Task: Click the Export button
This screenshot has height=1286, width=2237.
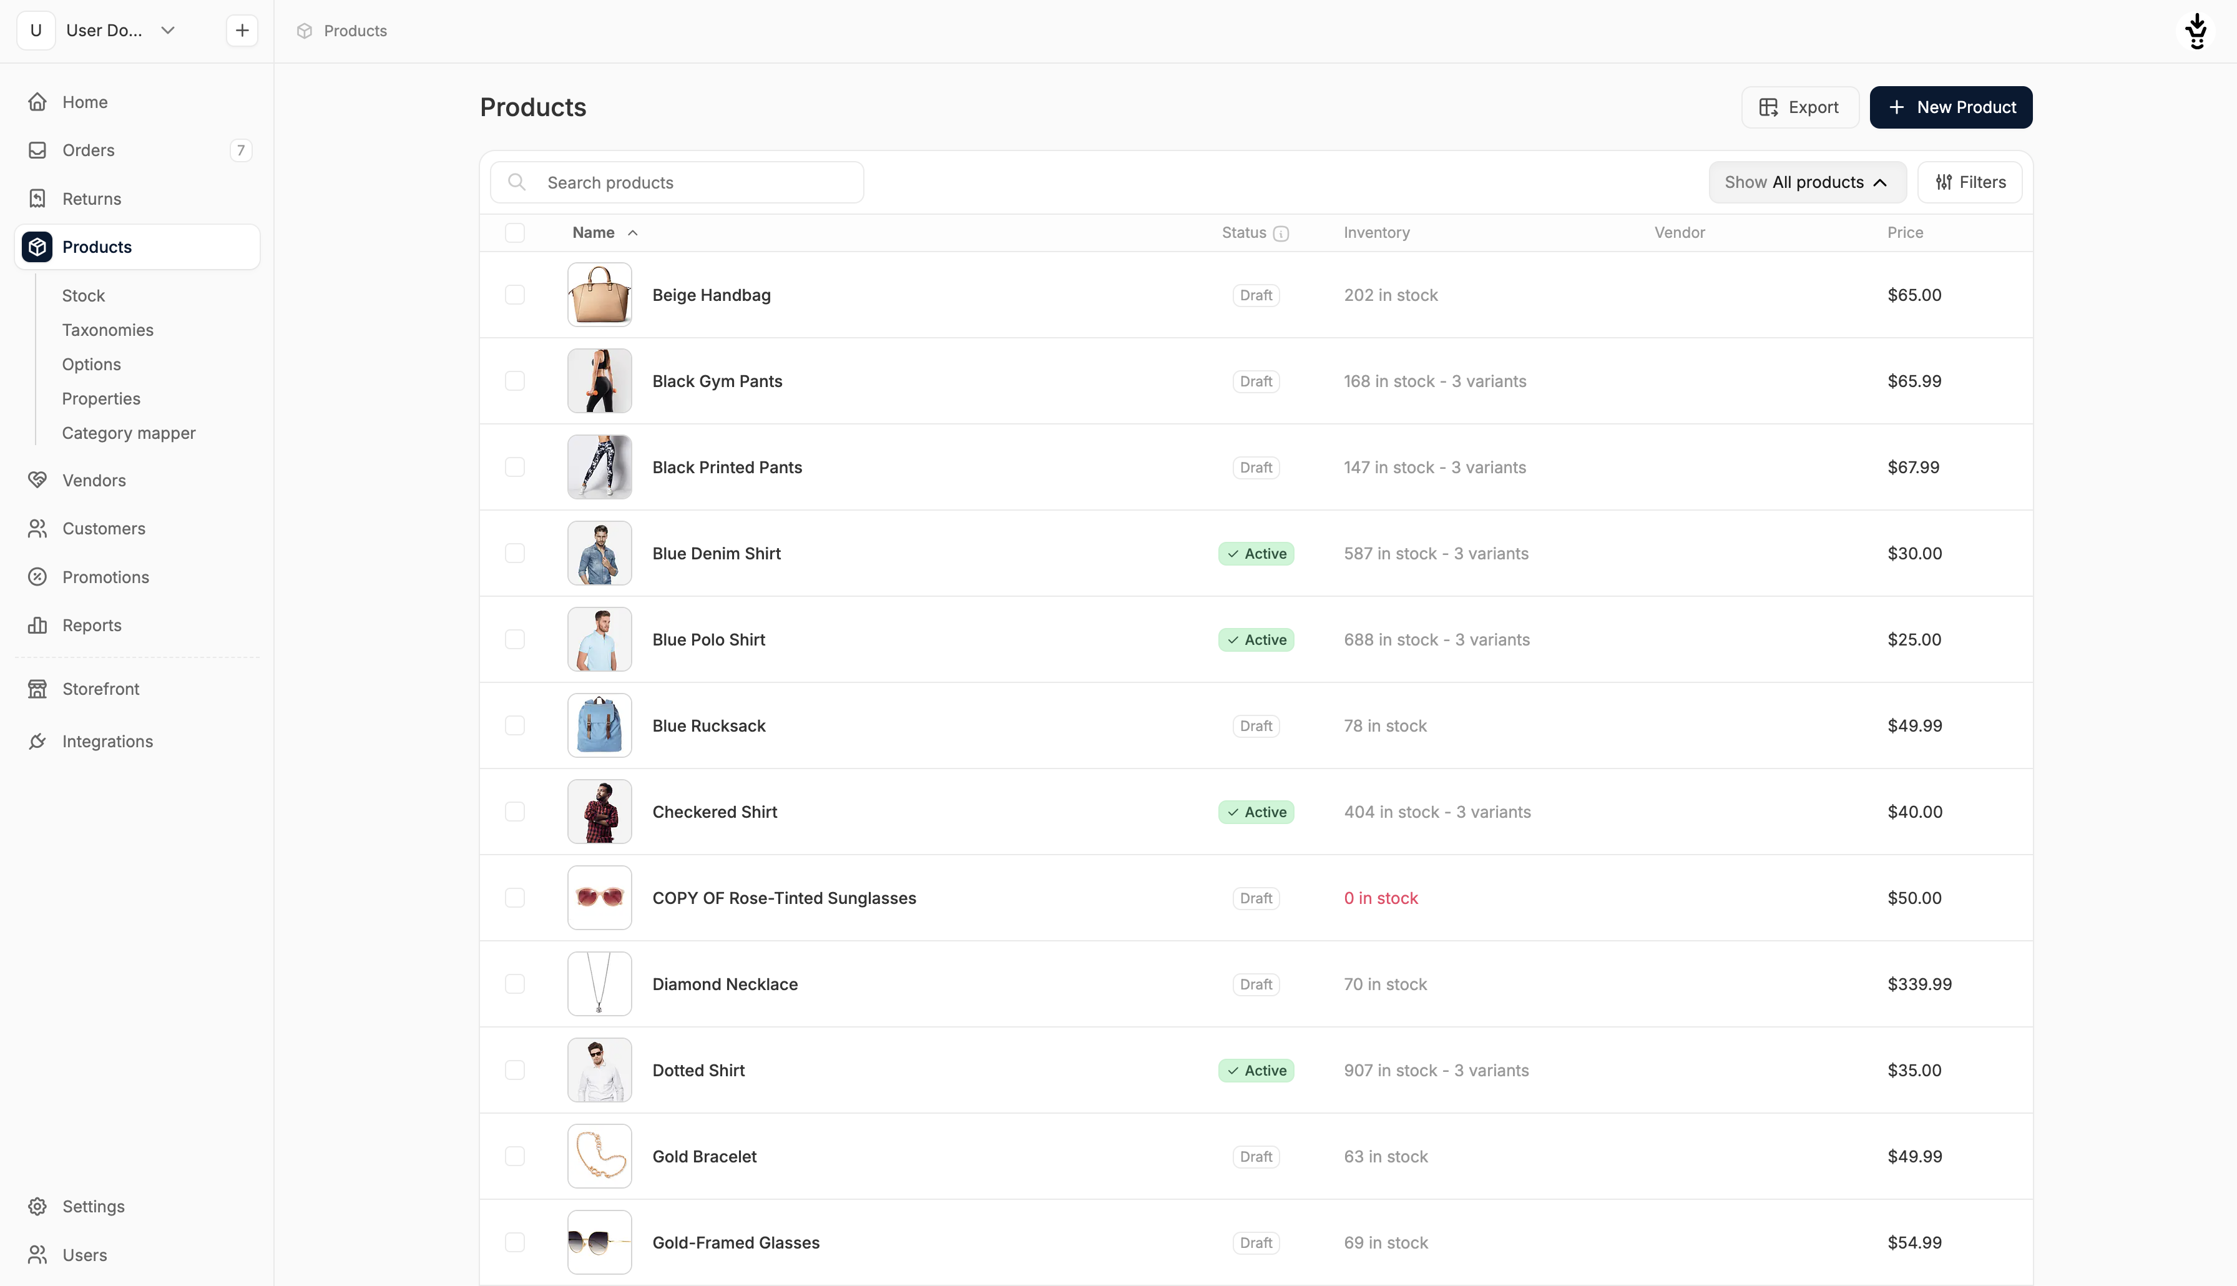Action: tap(1799, 107)
